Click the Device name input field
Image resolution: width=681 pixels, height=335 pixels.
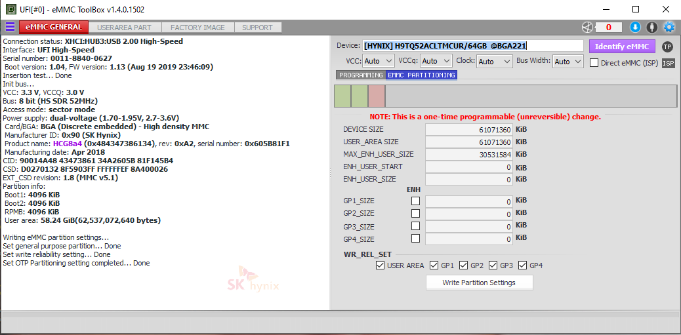point(473,46)
